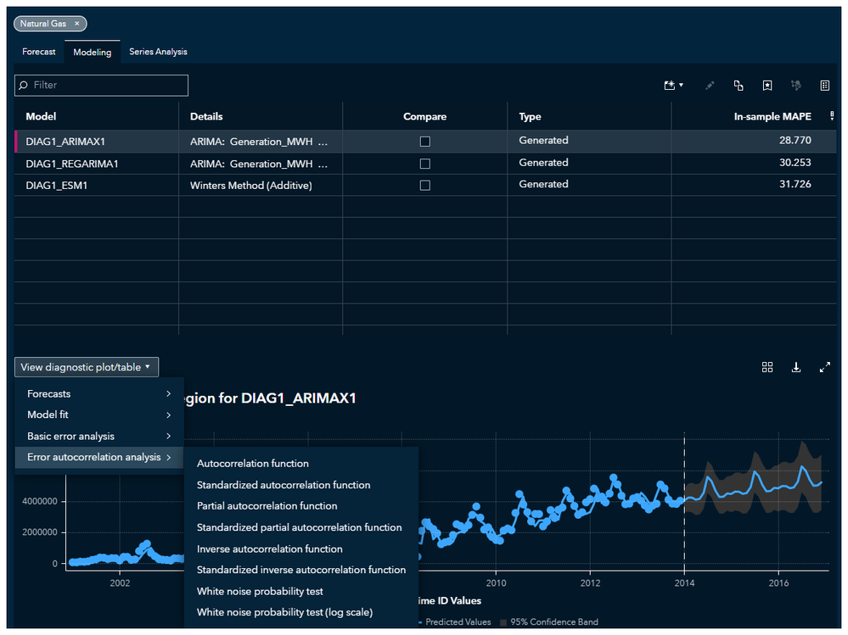Screen dimensions: 848x635
Task: Select Partial autocorrelation function menu item
Action: [267, 506]
